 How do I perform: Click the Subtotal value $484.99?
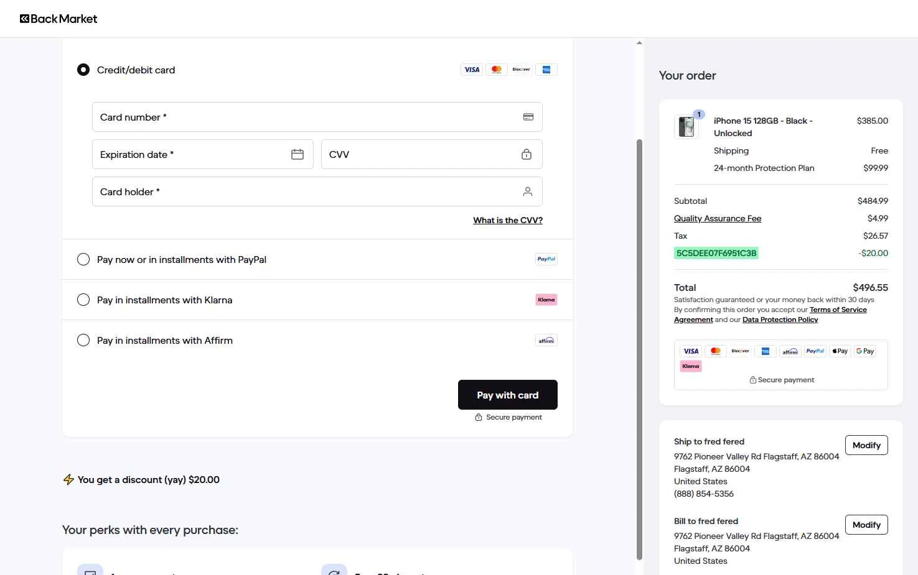(873, 201)
